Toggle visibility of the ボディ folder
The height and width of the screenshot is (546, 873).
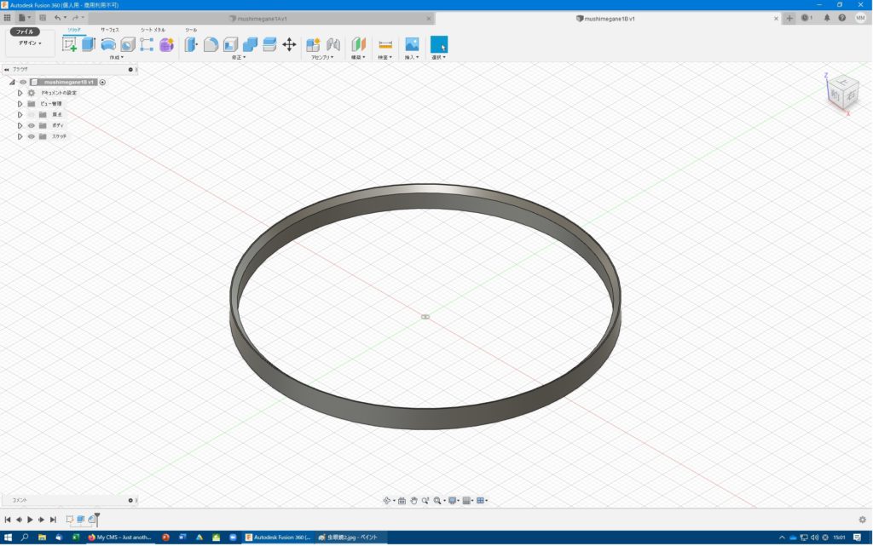(32, 126)
